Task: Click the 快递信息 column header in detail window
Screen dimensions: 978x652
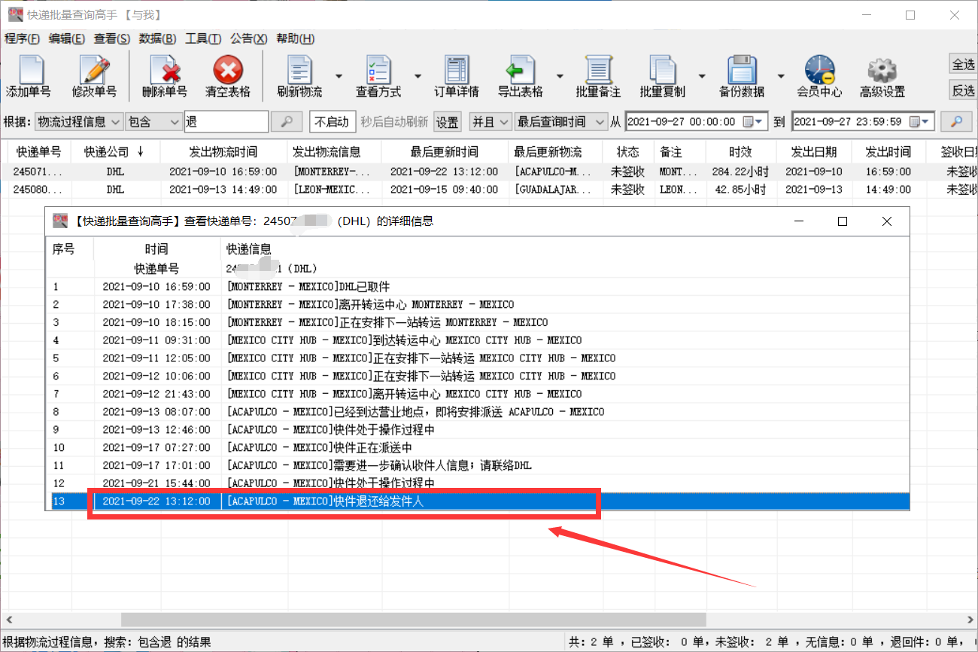Action: 564,249
